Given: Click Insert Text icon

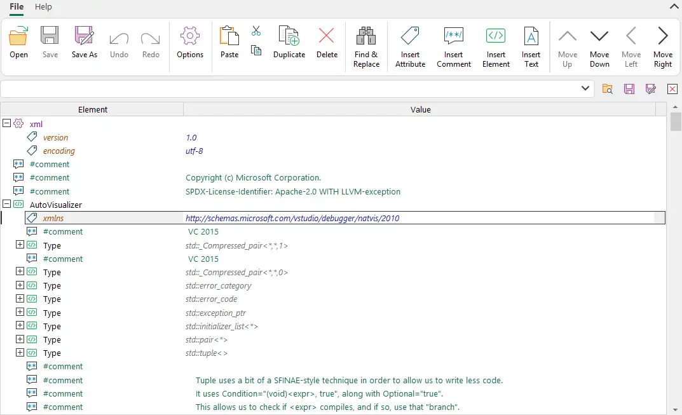Looking at the screenshot, I should tap(531, 36).
